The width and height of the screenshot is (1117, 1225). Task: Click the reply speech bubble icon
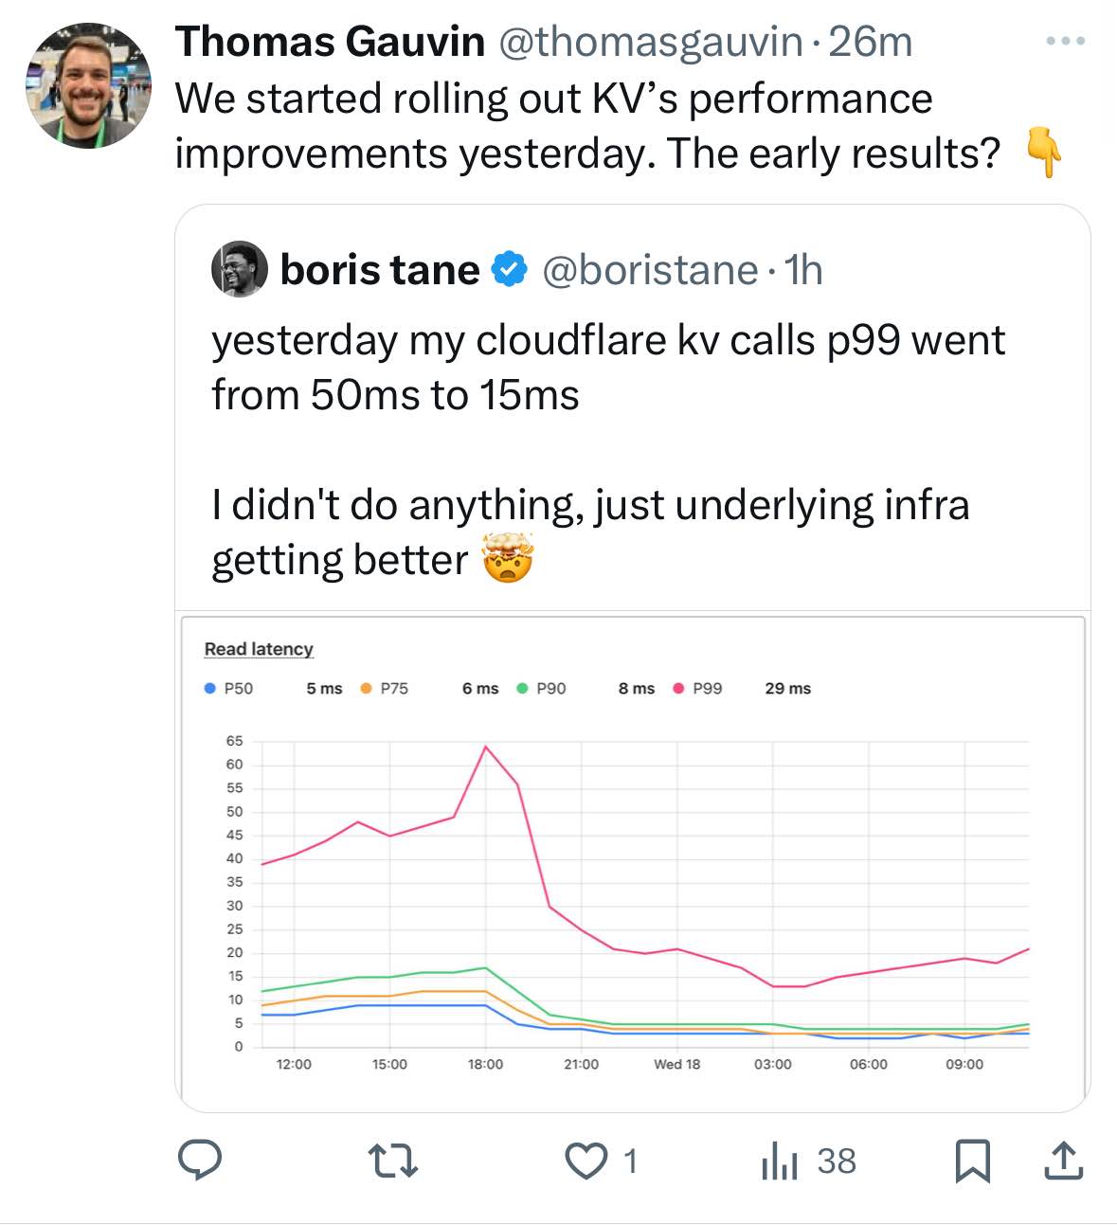(x=201, y=1161)
